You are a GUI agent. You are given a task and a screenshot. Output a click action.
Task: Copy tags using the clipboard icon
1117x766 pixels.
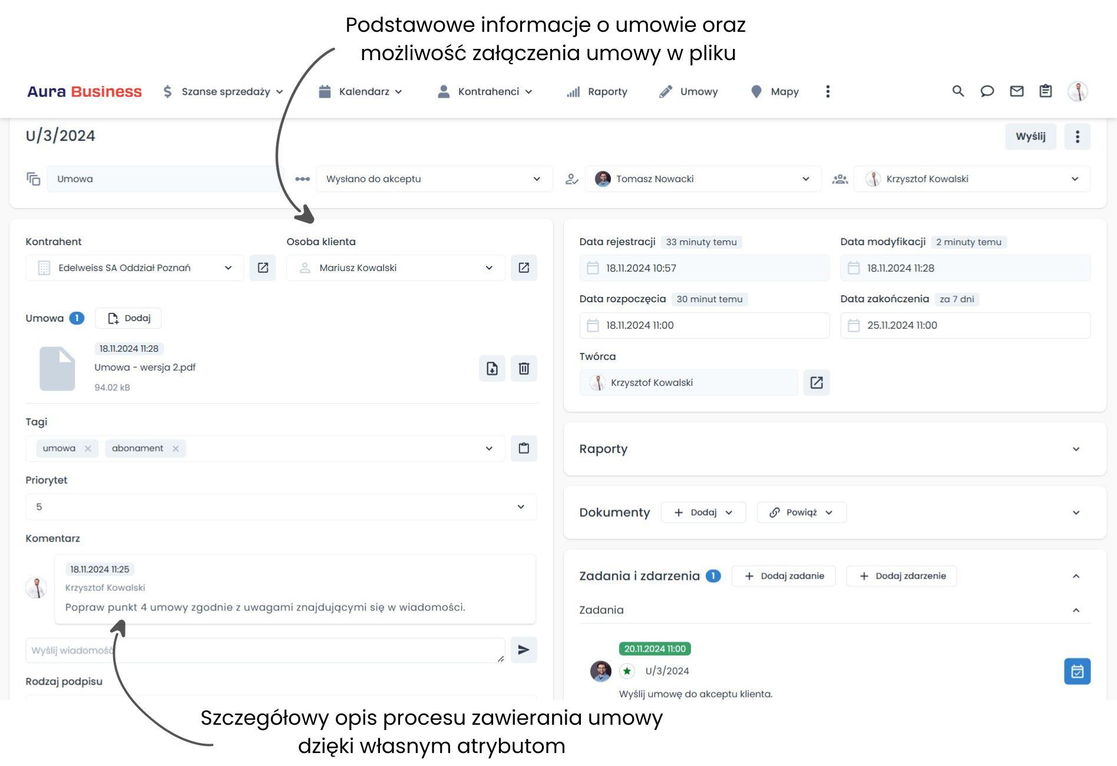(523, 448)
